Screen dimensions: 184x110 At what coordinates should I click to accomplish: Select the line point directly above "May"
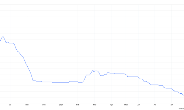coord(126,75)
